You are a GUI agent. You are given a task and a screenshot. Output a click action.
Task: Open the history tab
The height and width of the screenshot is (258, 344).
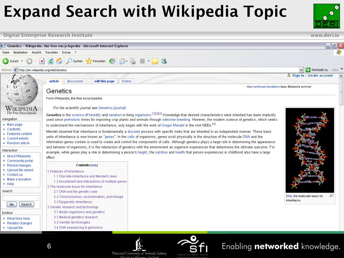pyautogui.click(x=127, y=81)
